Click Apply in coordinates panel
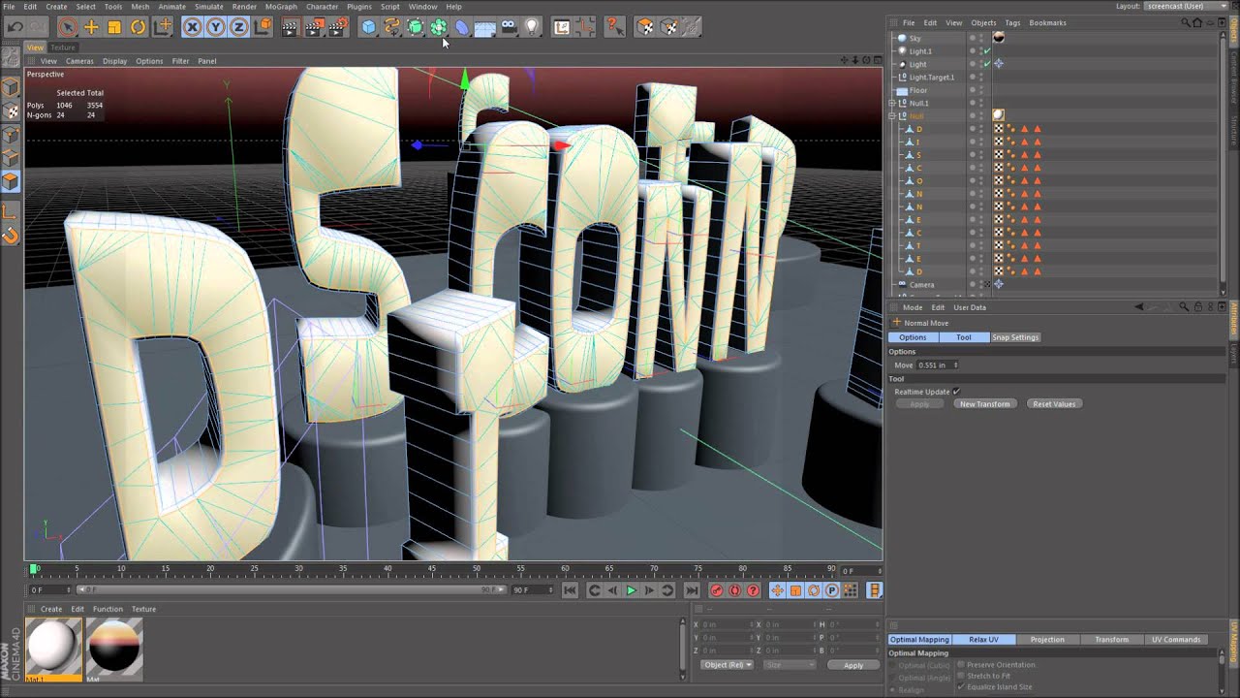Screen dimensions: 1240x698 [x=852, y=665]
